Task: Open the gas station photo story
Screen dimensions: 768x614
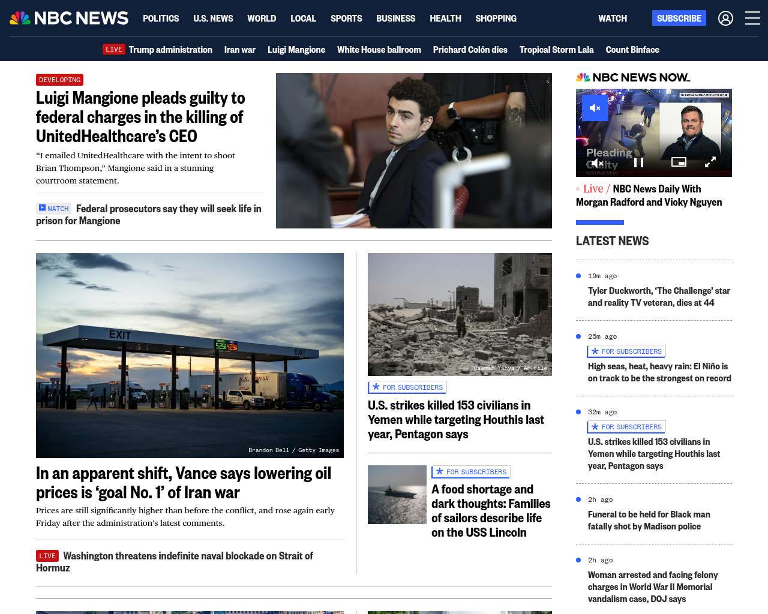Action: point(190,356)
